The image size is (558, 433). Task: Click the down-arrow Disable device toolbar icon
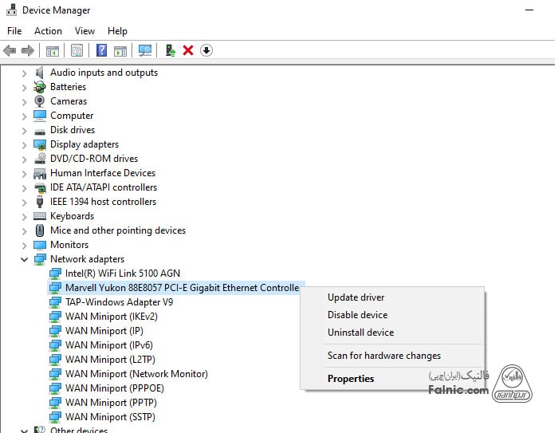206,50
